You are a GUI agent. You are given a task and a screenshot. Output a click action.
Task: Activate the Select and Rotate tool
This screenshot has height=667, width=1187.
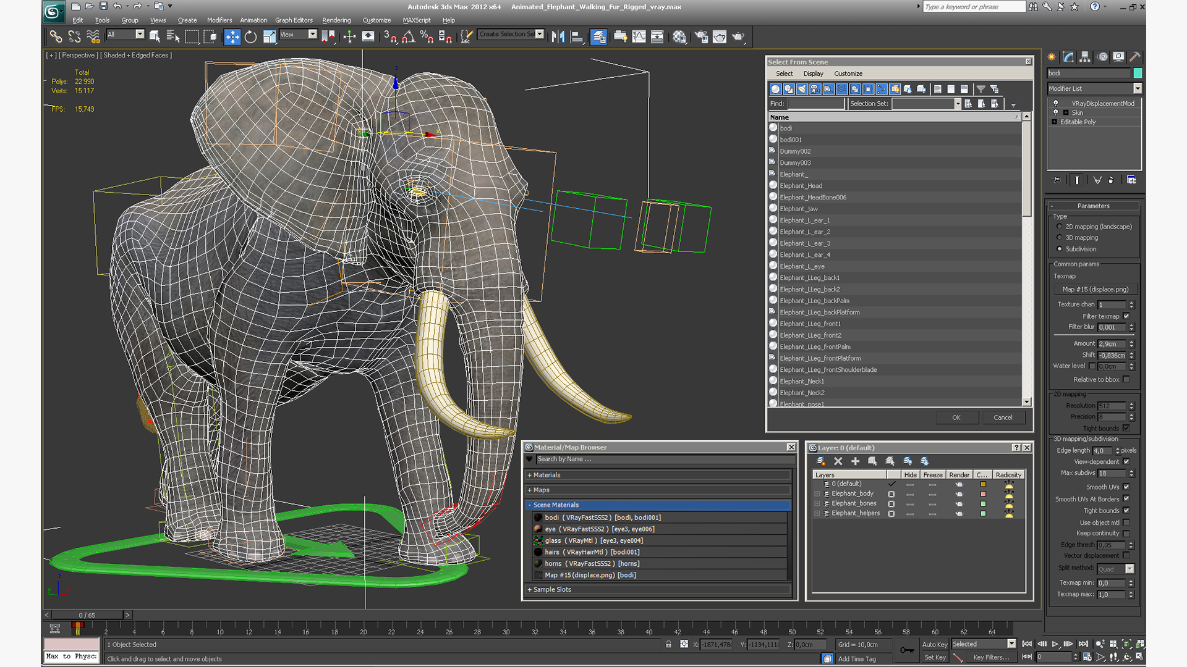point(250,36)
